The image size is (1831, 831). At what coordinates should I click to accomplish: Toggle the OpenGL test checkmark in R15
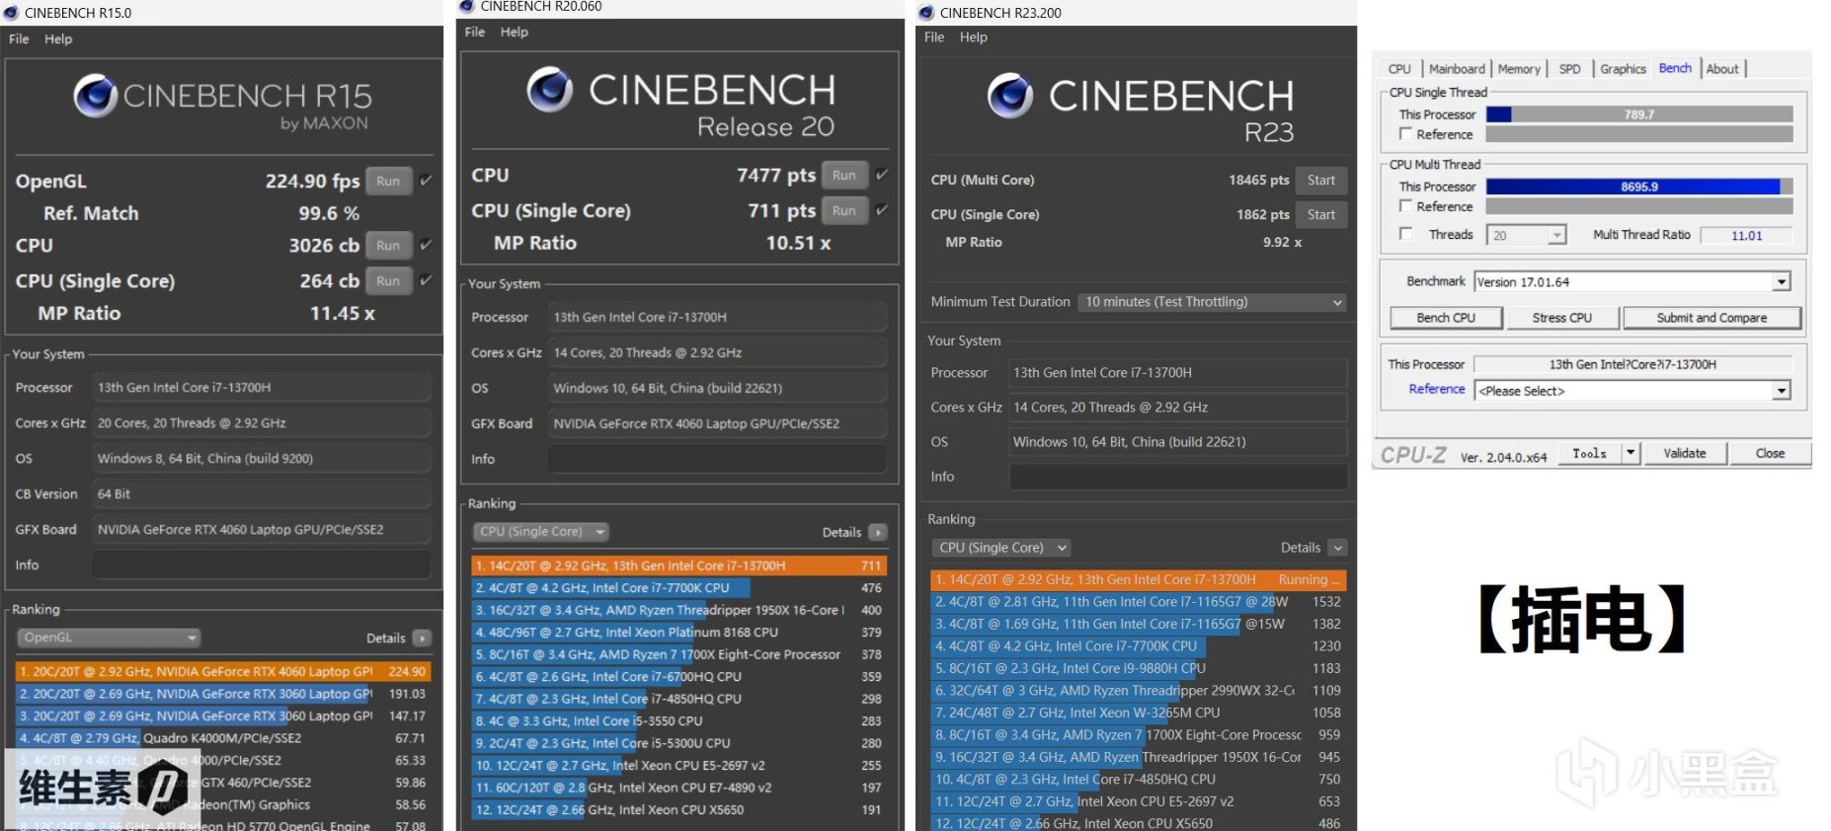pos(426,181)
